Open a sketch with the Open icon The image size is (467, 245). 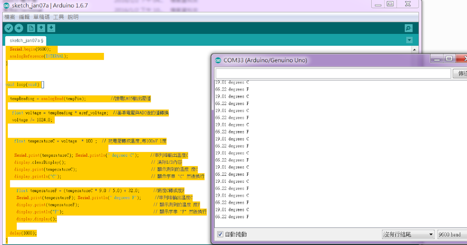click(x=41, y=28)
